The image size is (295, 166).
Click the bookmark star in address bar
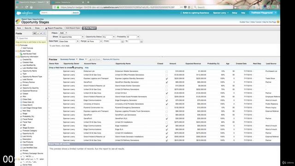click(189, 7)
